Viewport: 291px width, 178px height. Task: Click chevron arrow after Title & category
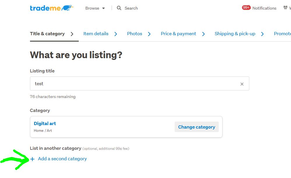tap(72, 34)
